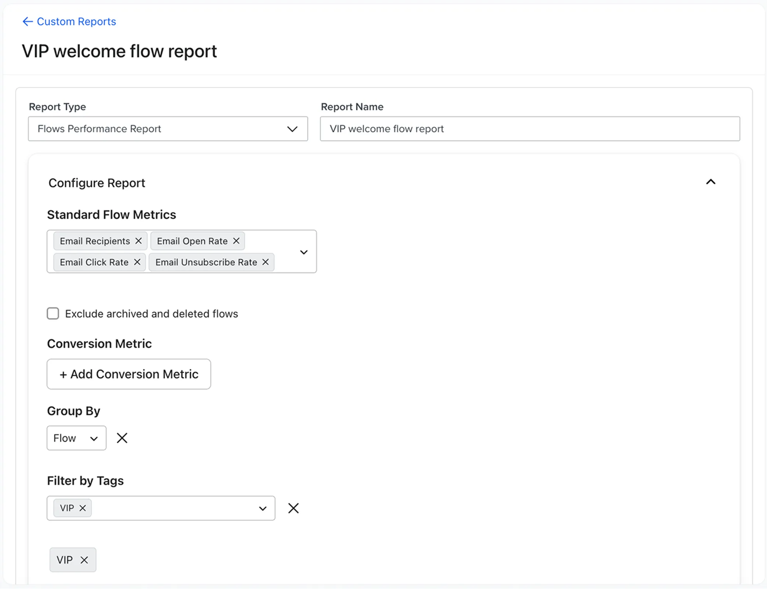Remove the Email Recipients metric chip

click(x=139, y=241)
